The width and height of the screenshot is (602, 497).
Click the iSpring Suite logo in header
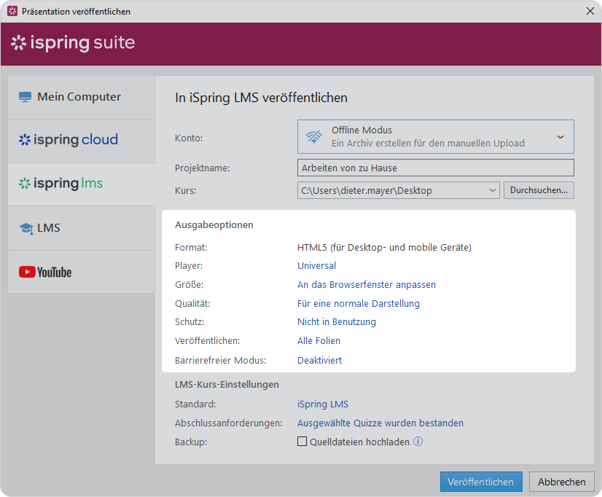click(x=73, y=43)
